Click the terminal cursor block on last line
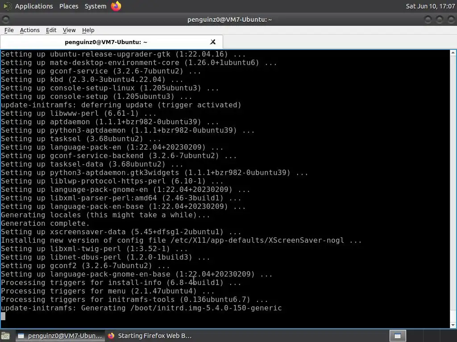Image resolution: width=457 pixels, height=342 pixels. click(x=3, y=317)
